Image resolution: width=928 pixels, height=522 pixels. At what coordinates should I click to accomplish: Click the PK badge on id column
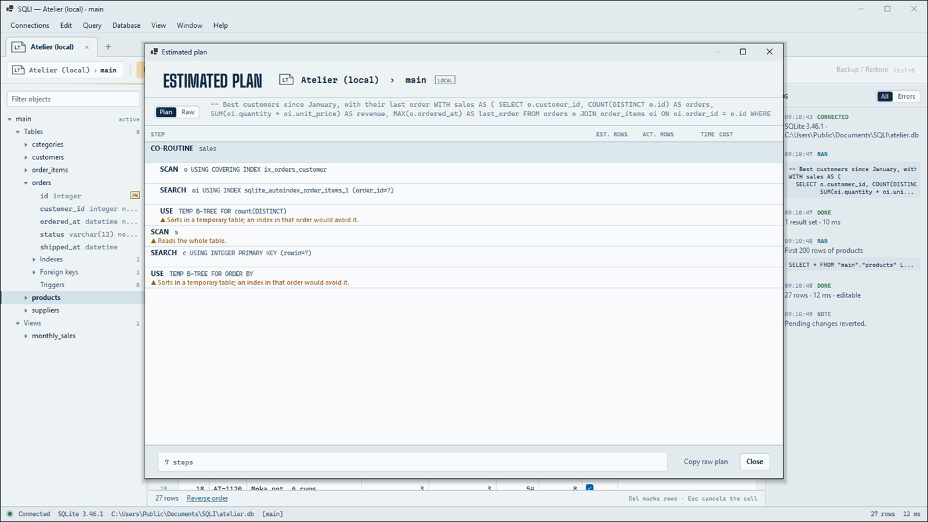(135, 196)
